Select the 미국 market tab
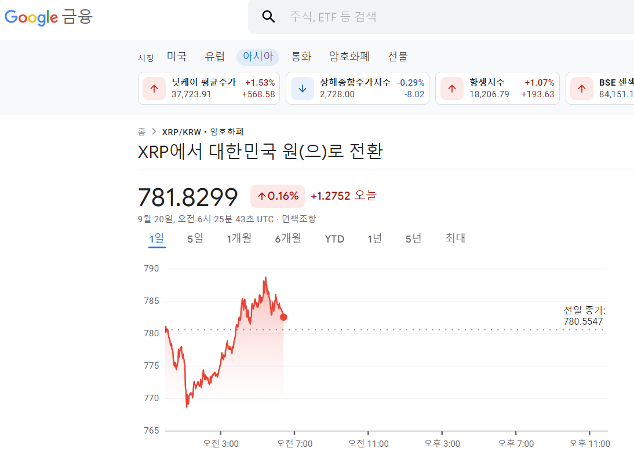 coord(177,57)
